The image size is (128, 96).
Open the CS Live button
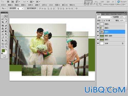pos(122,2)
